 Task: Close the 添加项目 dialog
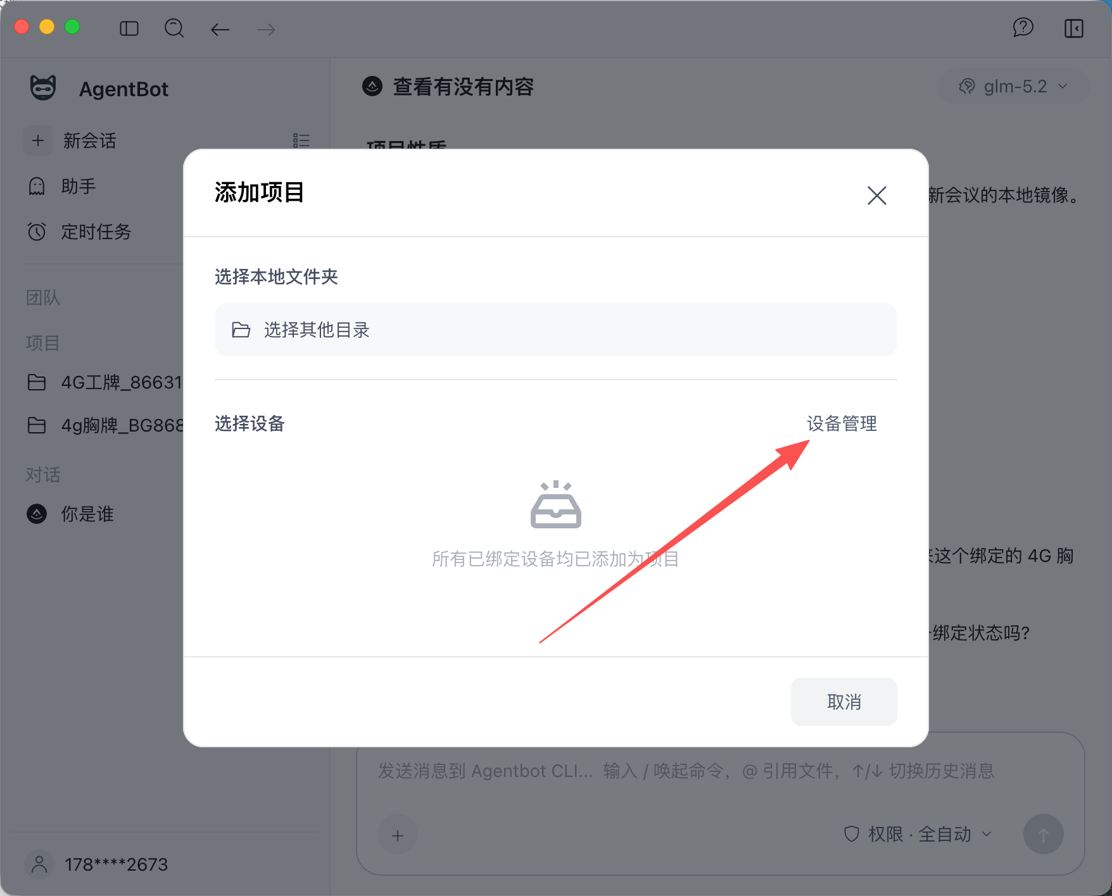point(876,196)
